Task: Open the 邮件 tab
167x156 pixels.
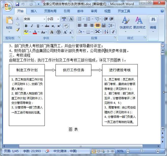Action: click(80, 11)
